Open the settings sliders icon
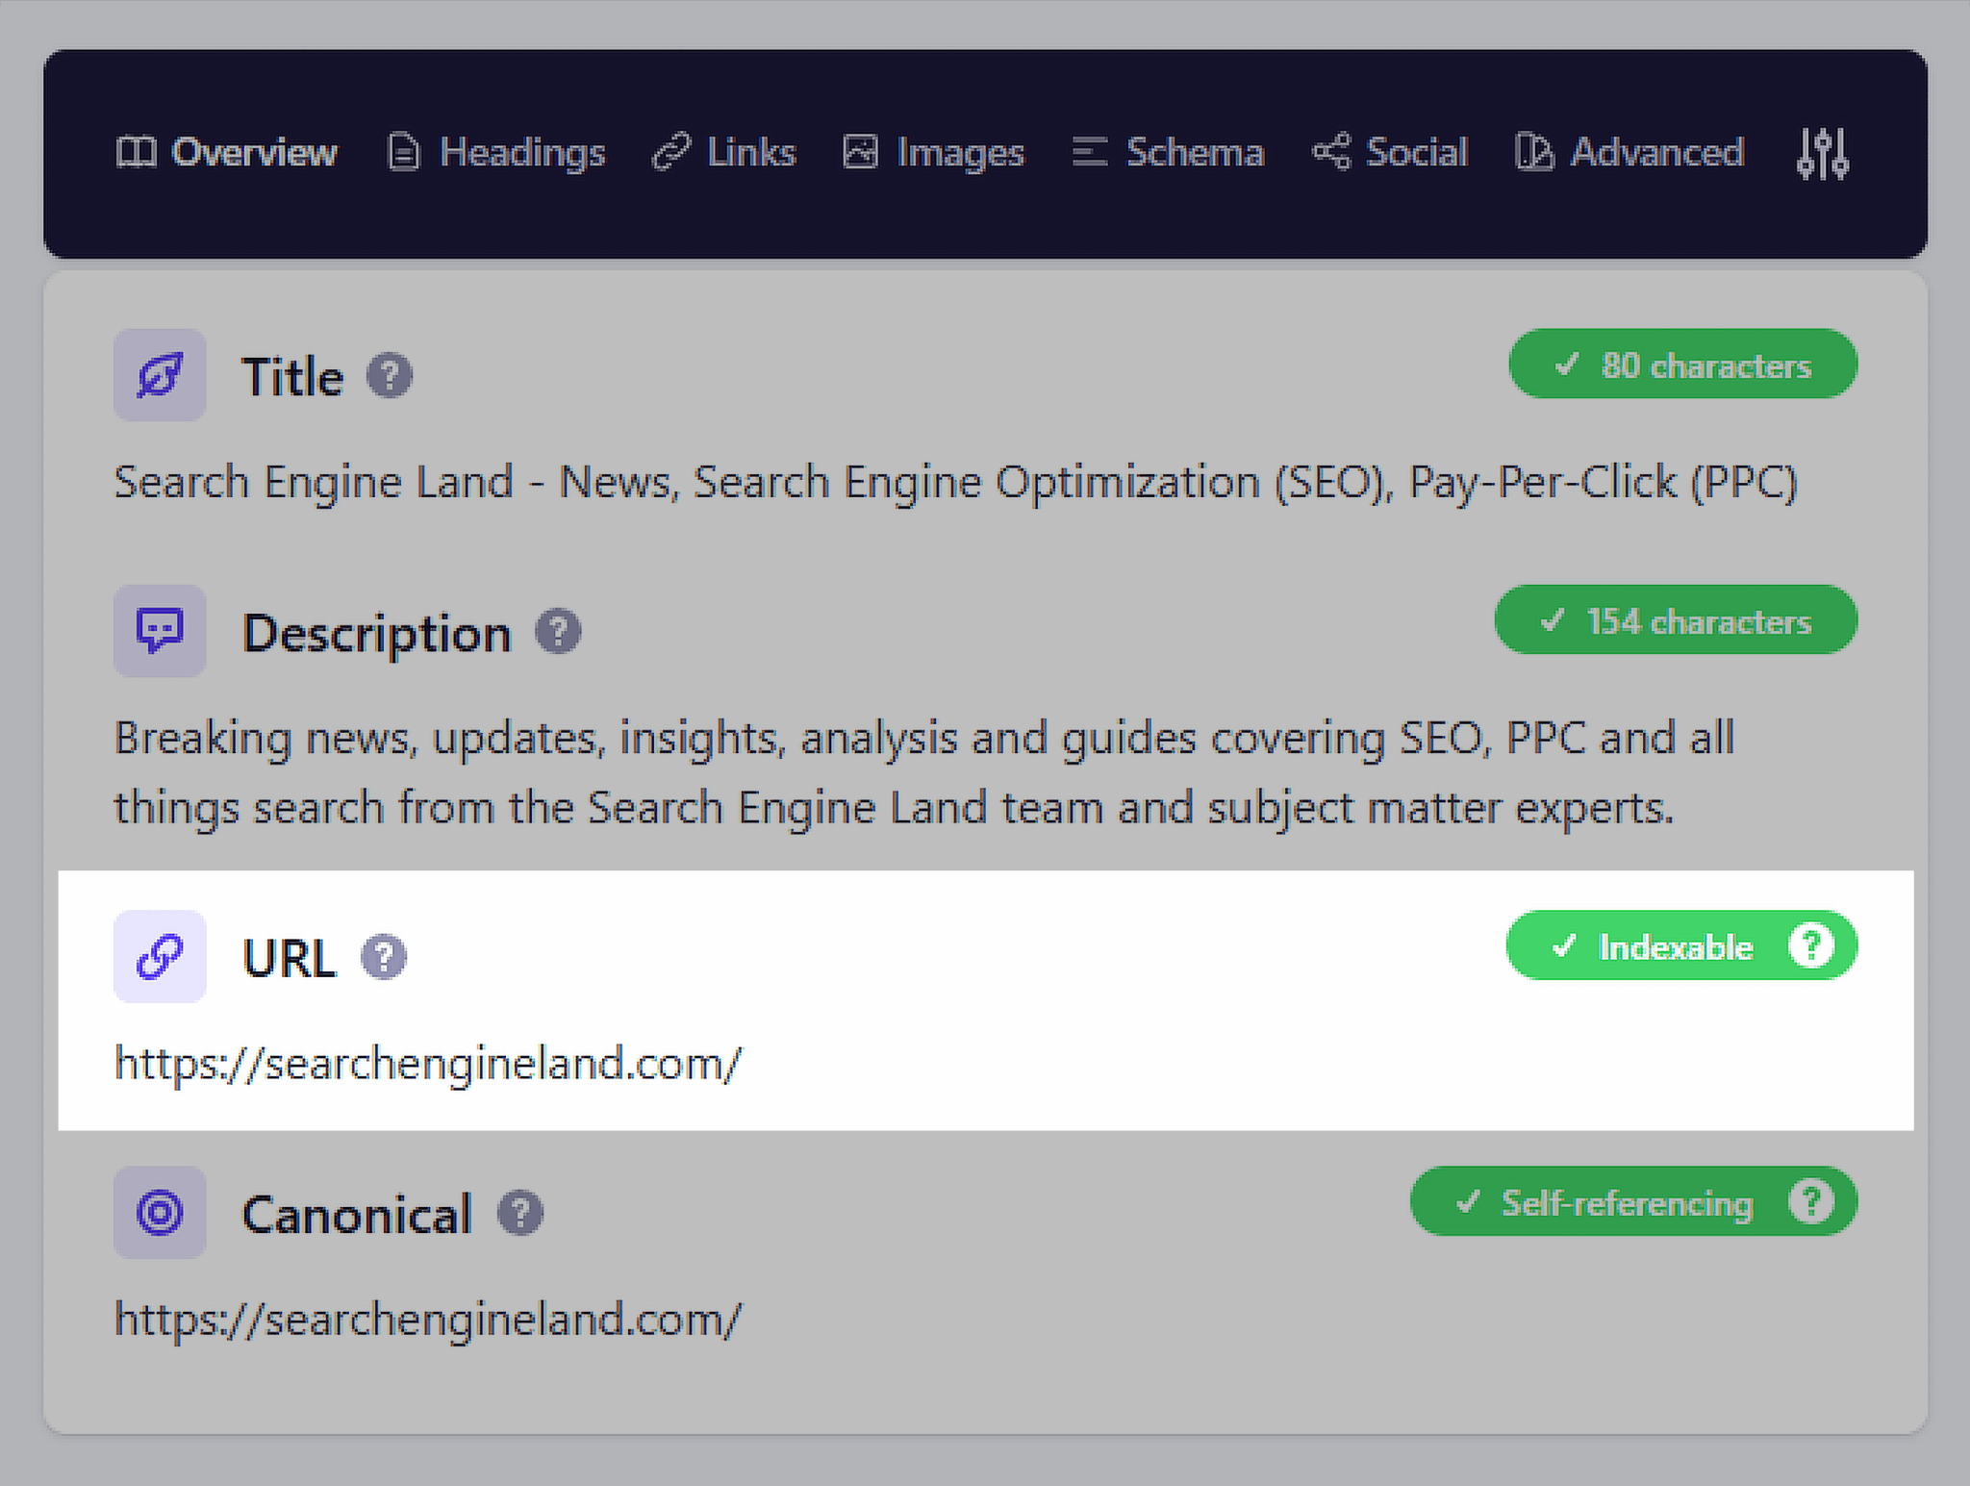This screenshot has width=1970, height=1486. coord(1823,154)
